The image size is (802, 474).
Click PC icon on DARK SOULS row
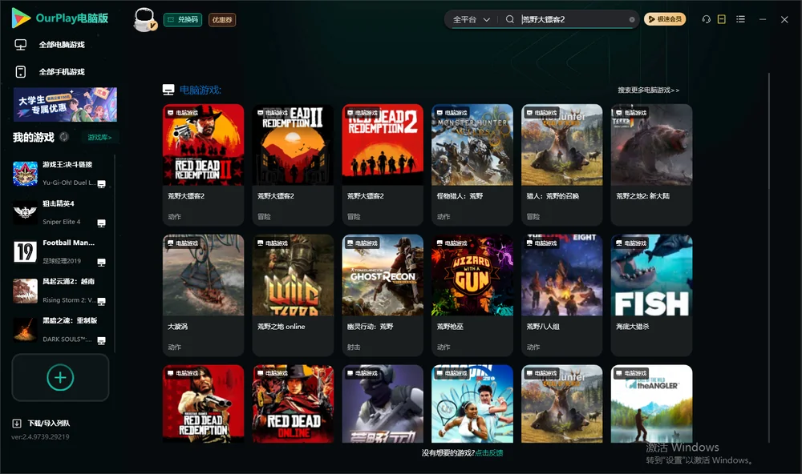(x=101, y=340)
